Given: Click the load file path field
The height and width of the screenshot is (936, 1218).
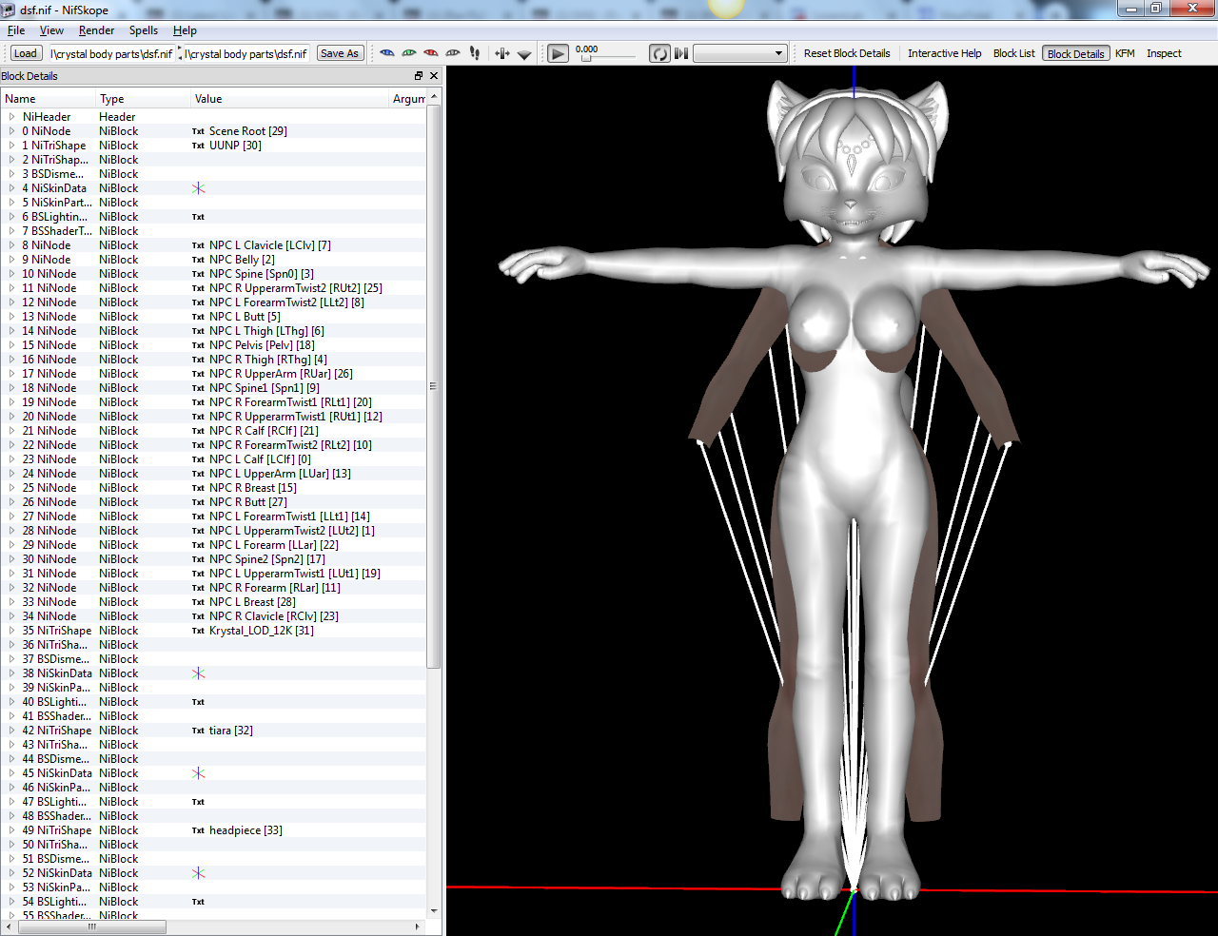Looking at the screenshot, I should point(111,53).
